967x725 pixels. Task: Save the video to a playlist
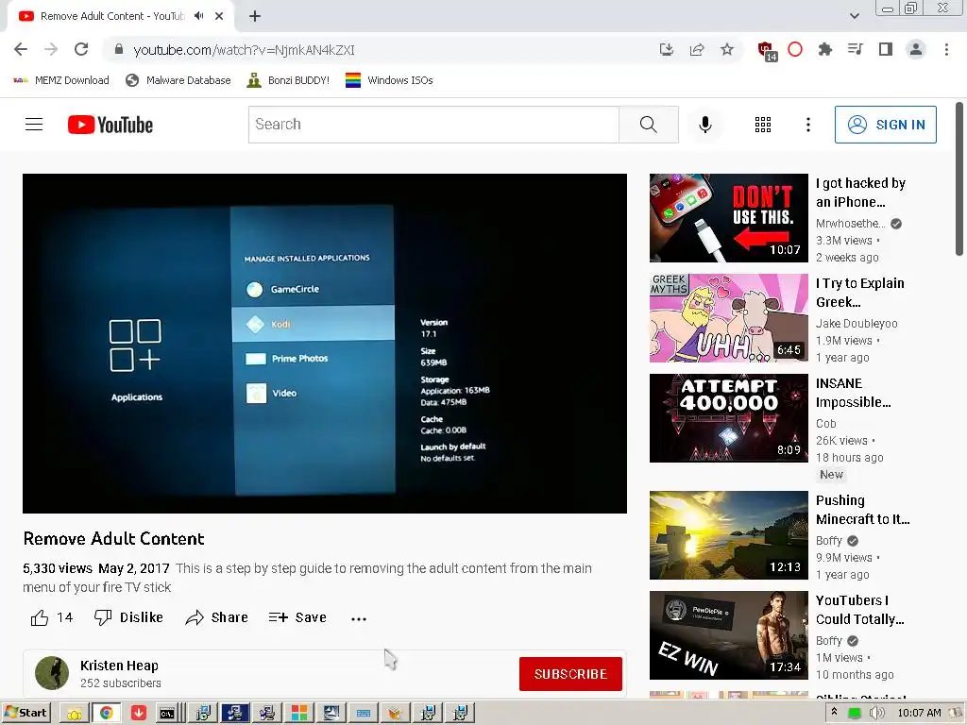tap(297, 617)
